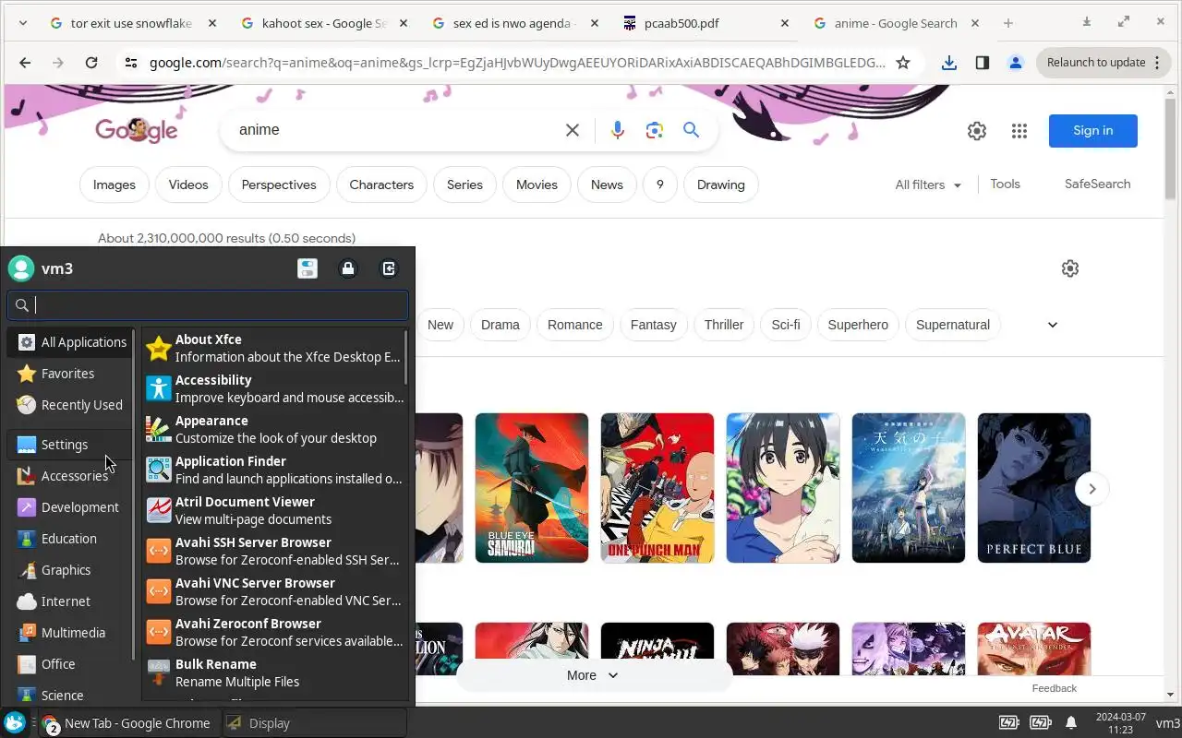
Task: Click Relaunch to update button
Action: tap(1104, 63)
